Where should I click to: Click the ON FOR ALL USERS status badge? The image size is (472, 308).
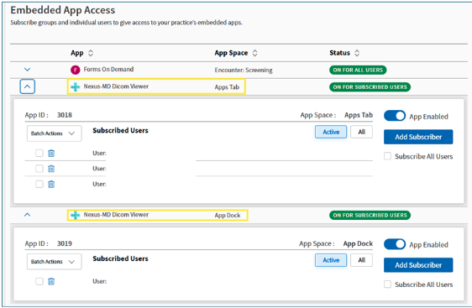point(358,70)
